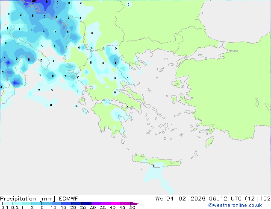Click the '15' precipitation value on map

46,2
